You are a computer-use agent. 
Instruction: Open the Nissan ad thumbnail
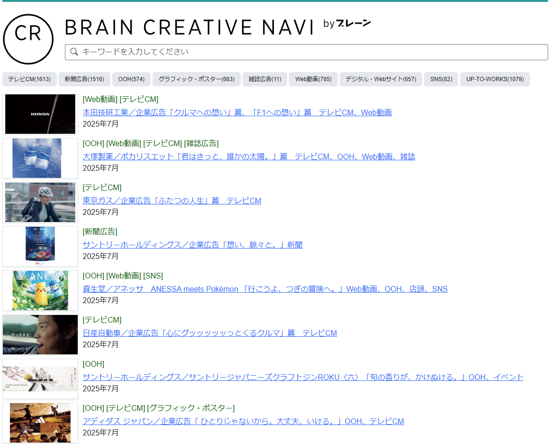(x=40, y=334)
